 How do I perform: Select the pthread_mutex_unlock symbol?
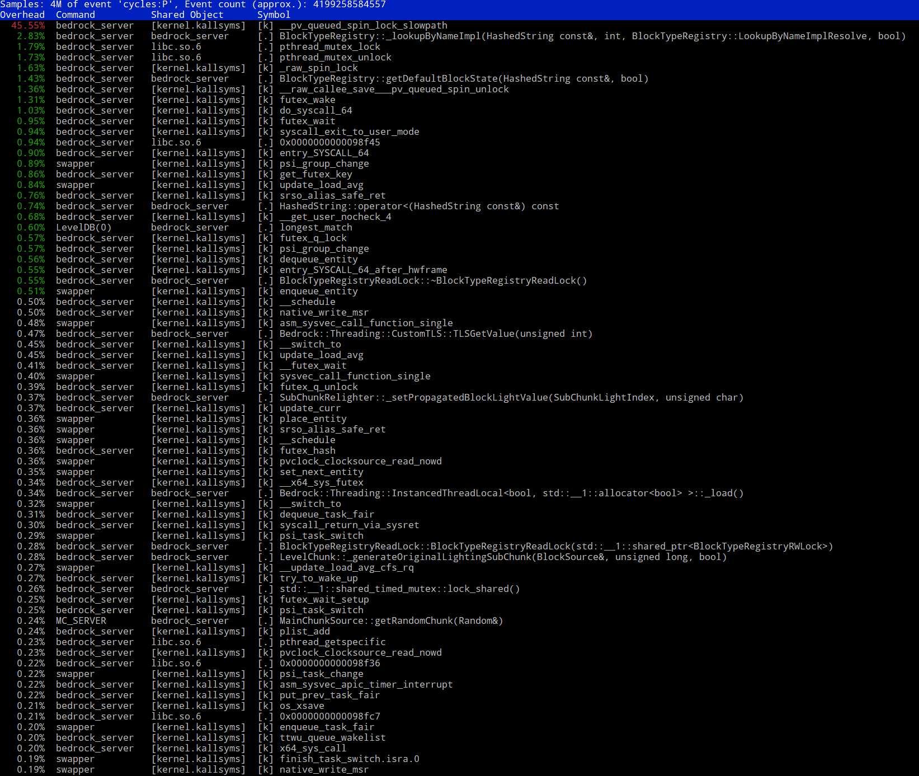[336, 58]
